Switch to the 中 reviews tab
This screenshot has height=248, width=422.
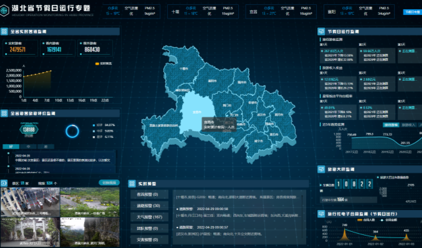point(28,147)
